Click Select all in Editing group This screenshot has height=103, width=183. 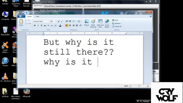pyautogui.click(x=117, y=27)
